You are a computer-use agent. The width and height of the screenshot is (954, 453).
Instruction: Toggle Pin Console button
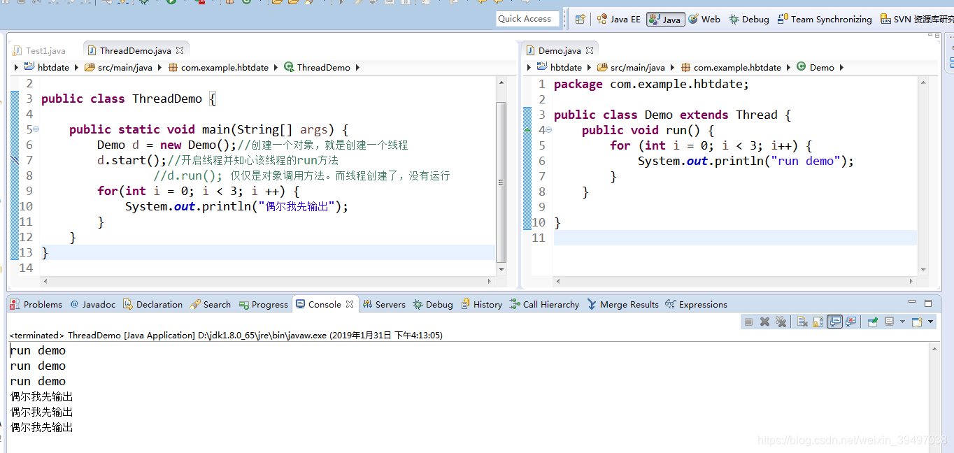pyautogui.click(x=873, y=322)
